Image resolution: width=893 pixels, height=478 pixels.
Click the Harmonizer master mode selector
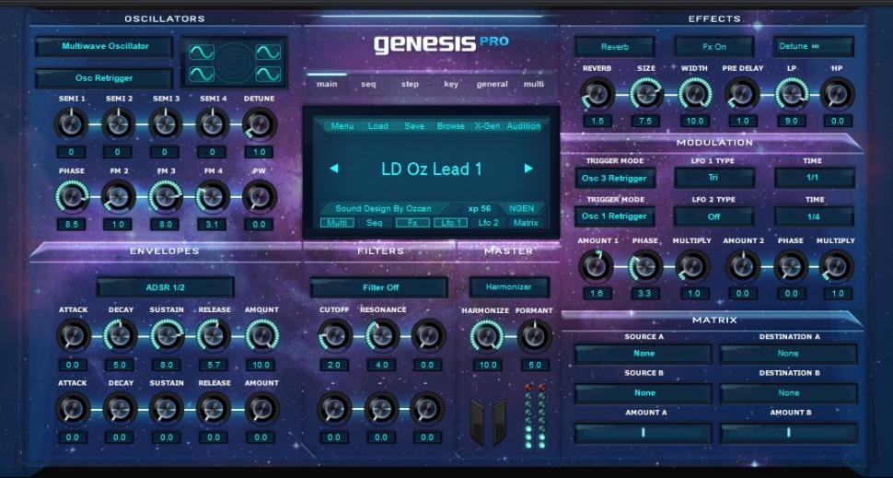(509, 287)
